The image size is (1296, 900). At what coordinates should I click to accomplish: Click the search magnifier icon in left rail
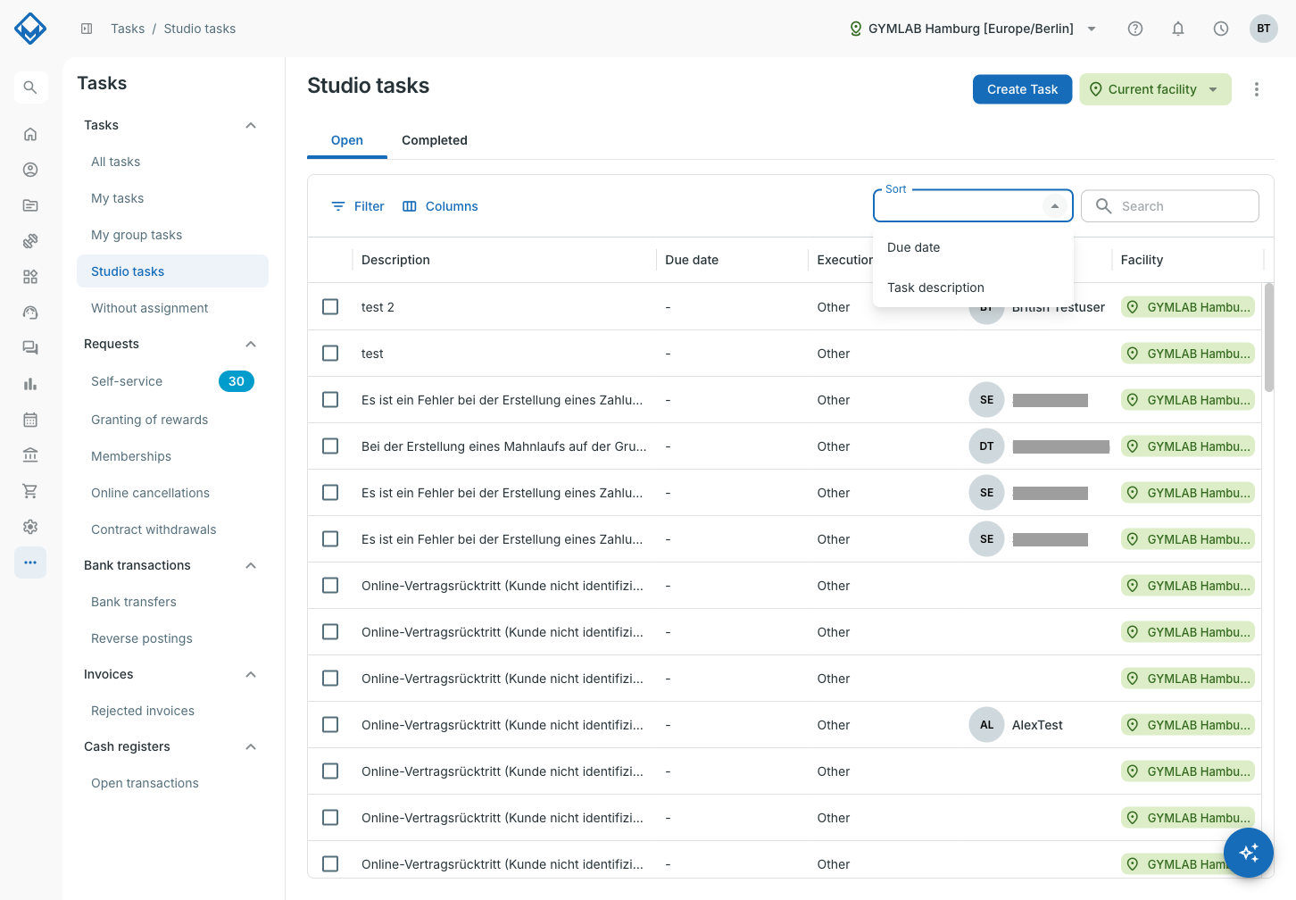30,87
